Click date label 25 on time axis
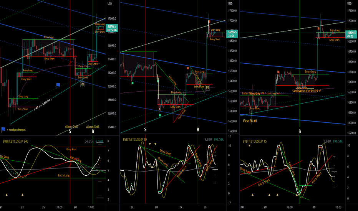This screenshot has width=358, height=211. tap(43, 207)
